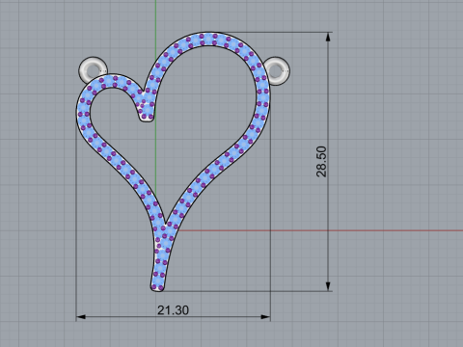Click the left arrowhead of the 21.30 dimension
Image resolution: width=463 pixels, height=347 pixels.
click(x=81, y=317)
